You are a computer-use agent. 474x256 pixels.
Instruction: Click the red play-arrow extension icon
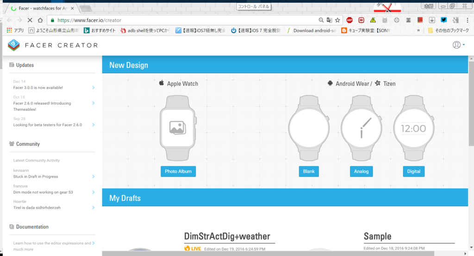tap(361, 20)
